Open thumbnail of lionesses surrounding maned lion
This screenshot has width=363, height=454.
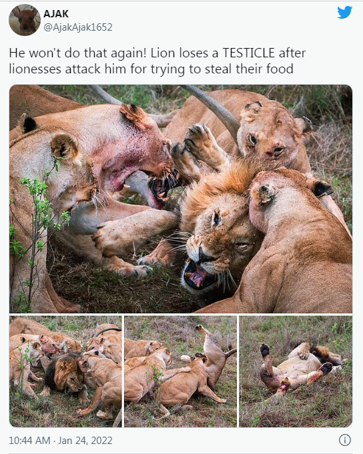tap(66, 371)
